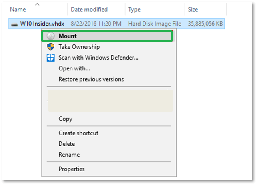Choose Delete from the context menu
This screenshot has height=185, width=257.
(109, 144)
